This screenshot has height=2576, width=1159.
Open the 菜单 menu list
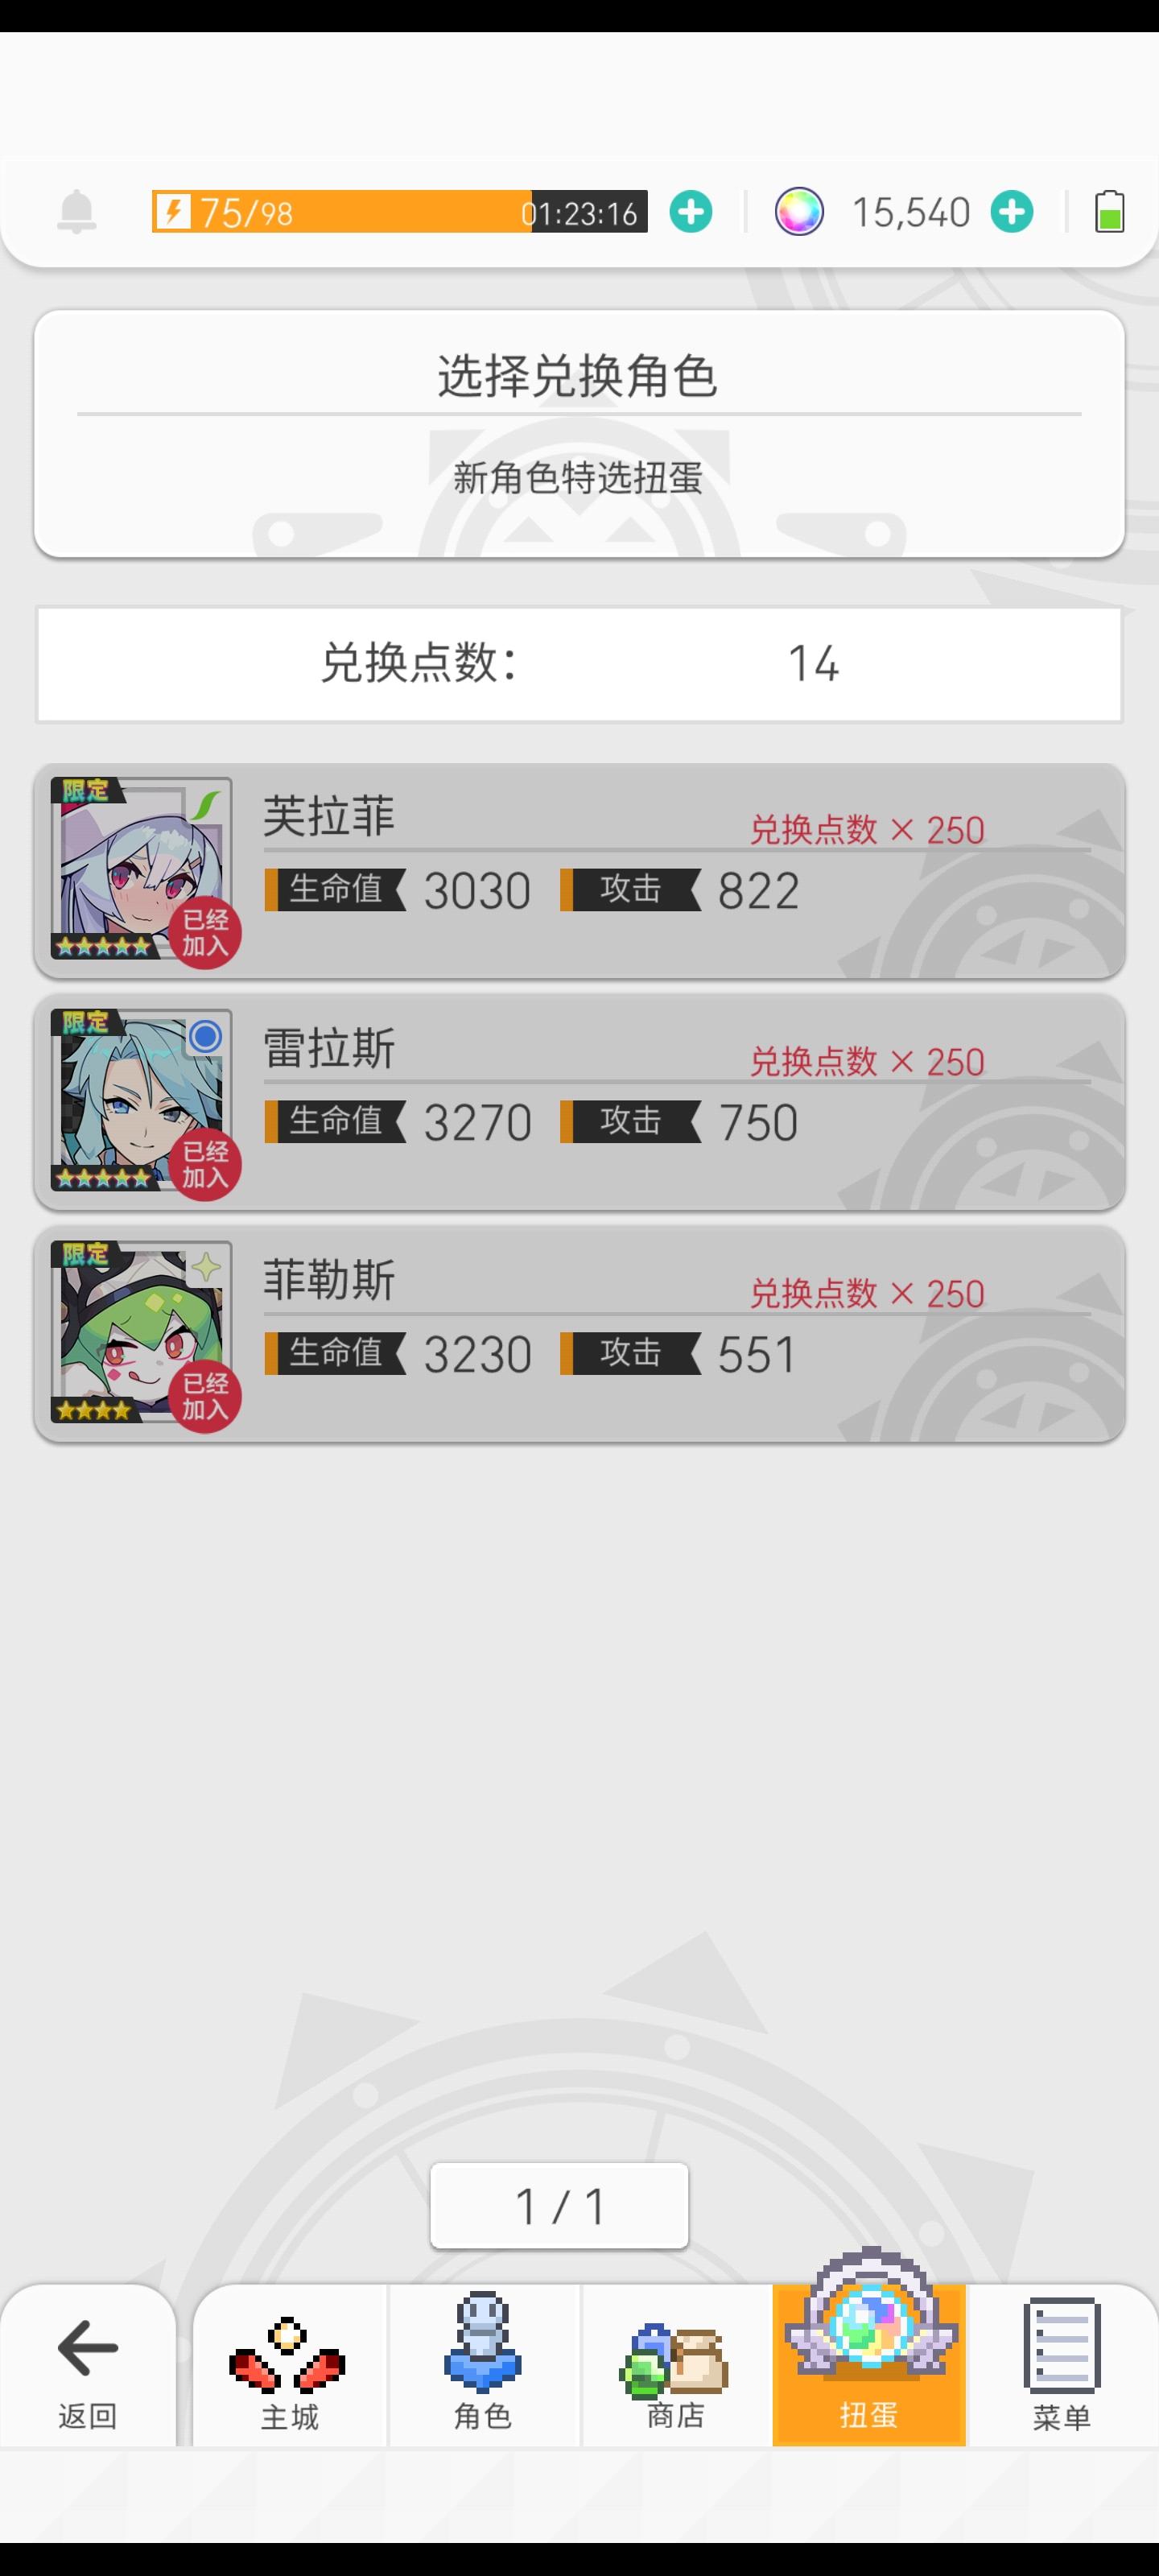tap(1062, 2366)
